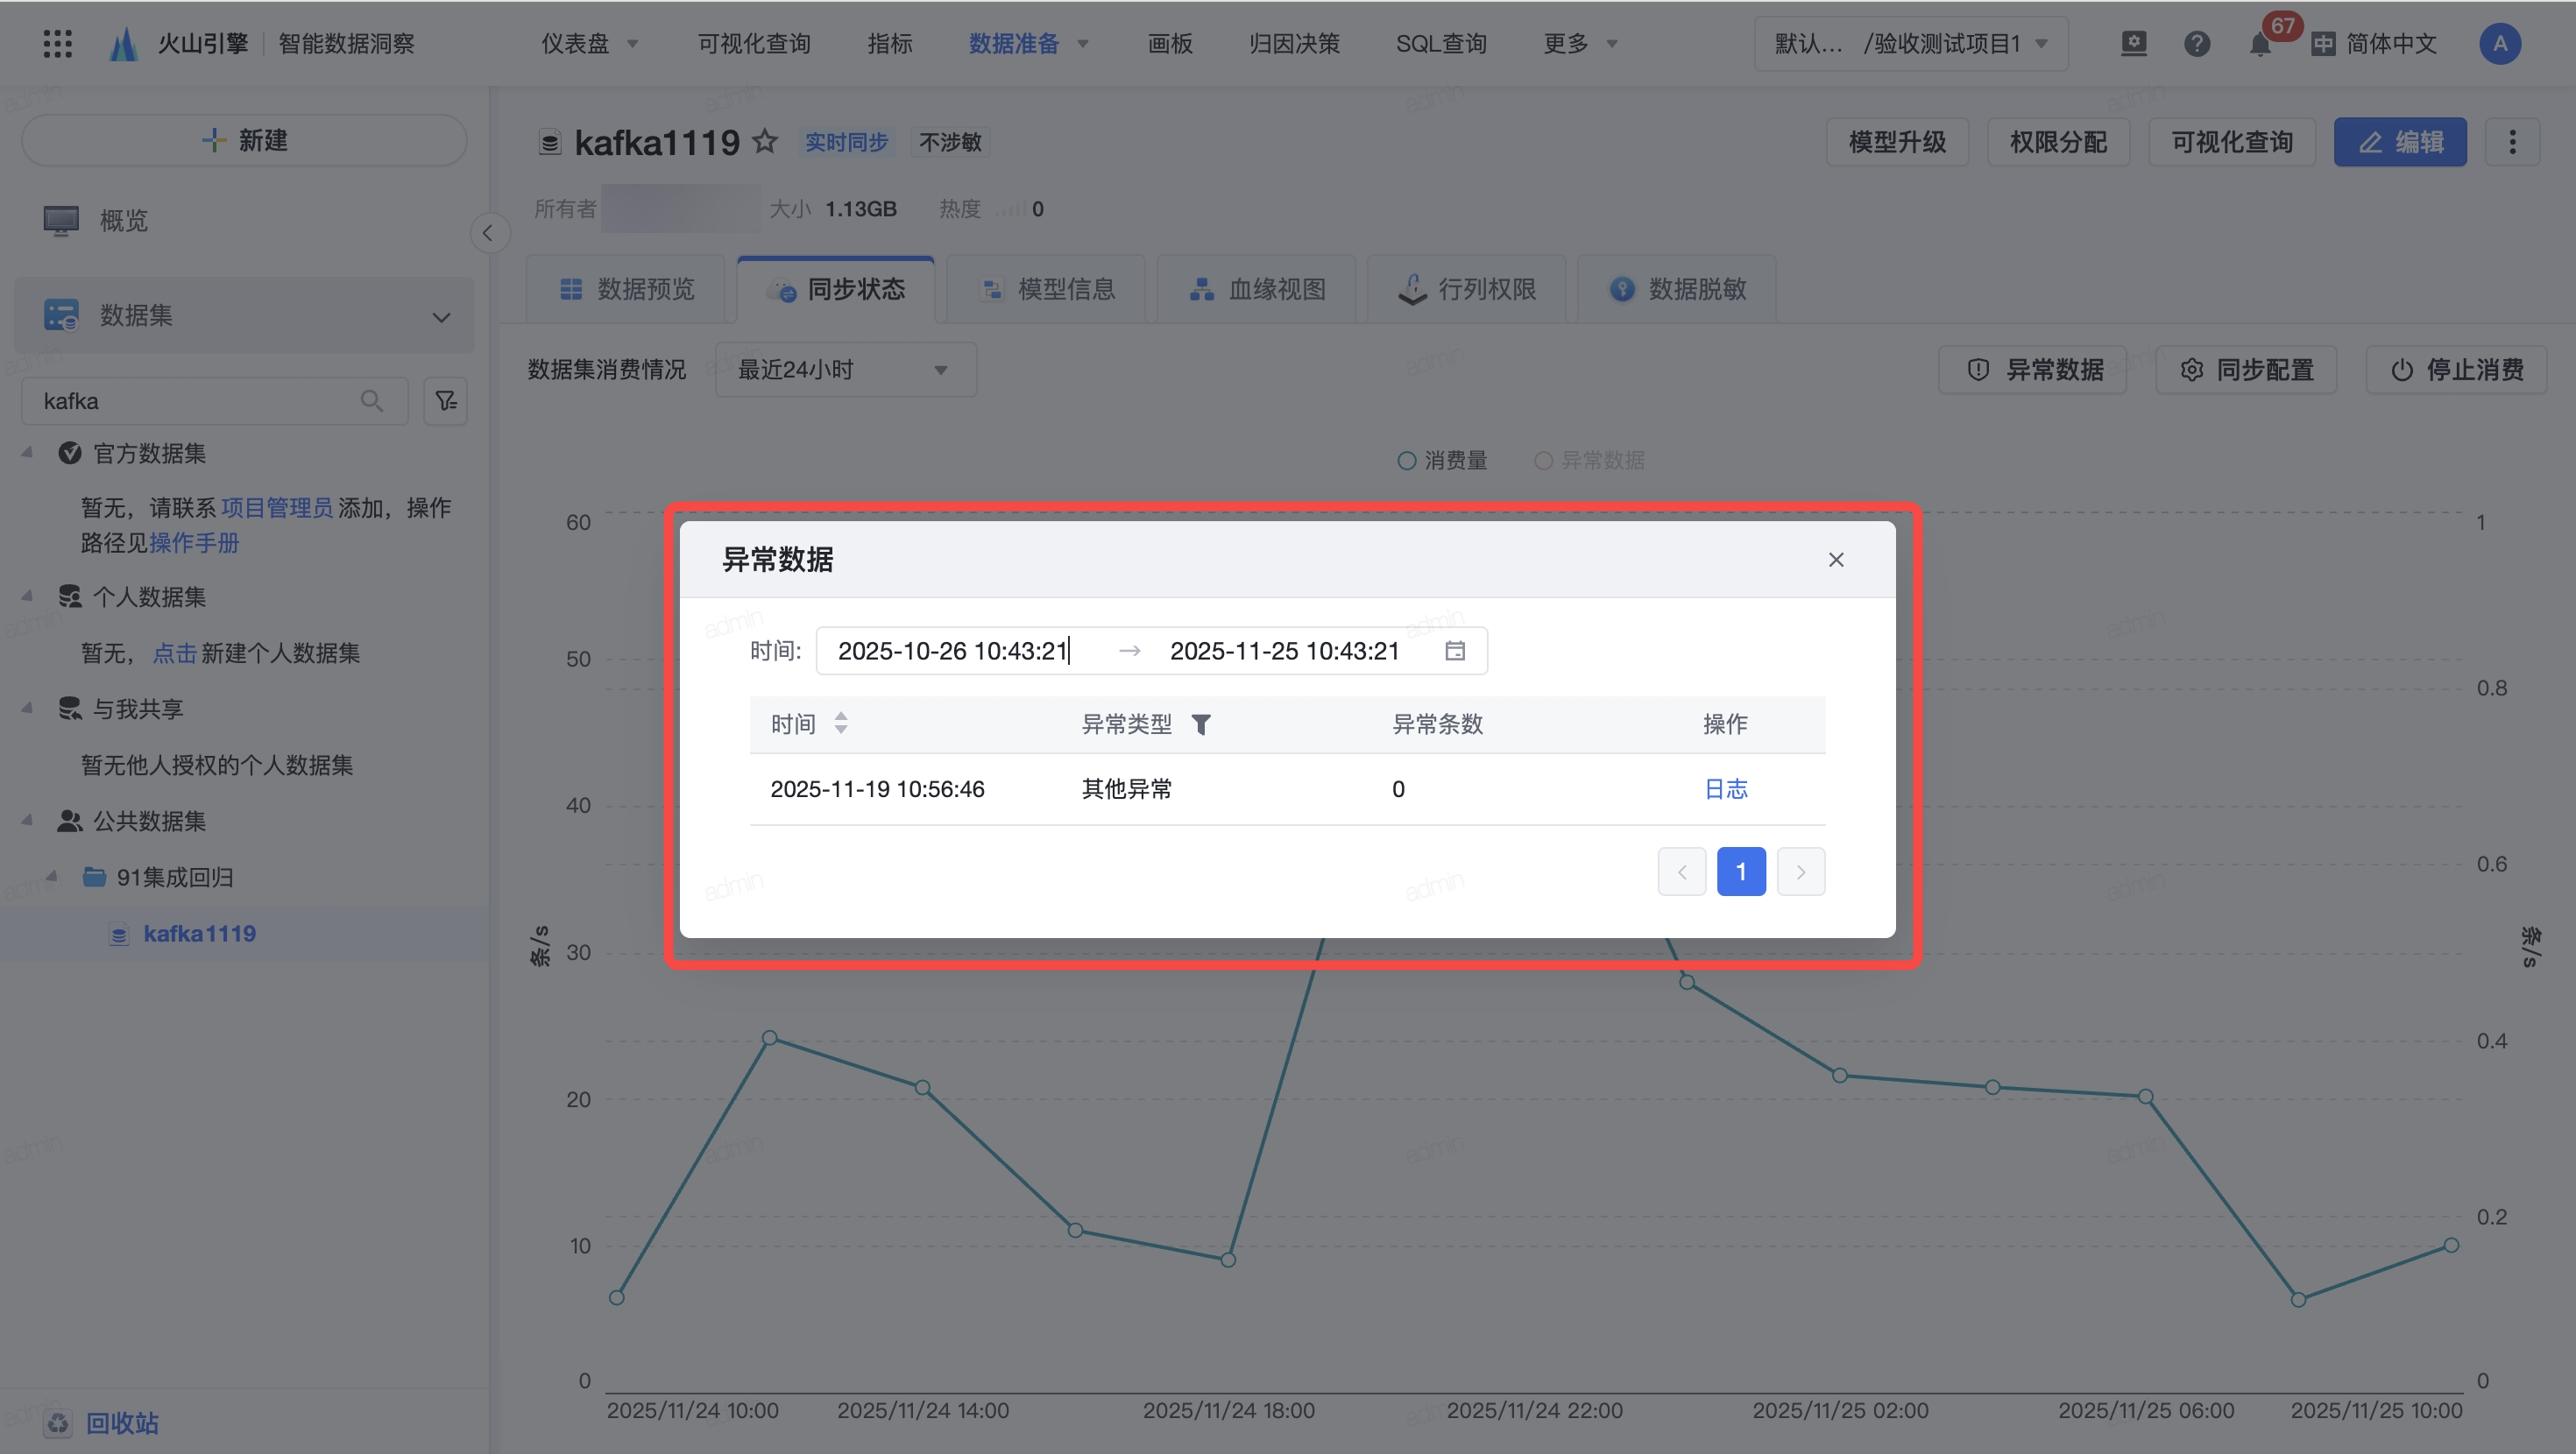Click the dataset filter icon beside search
The width and height of the screenshot is (2576, 1454).
coord(446,401)
